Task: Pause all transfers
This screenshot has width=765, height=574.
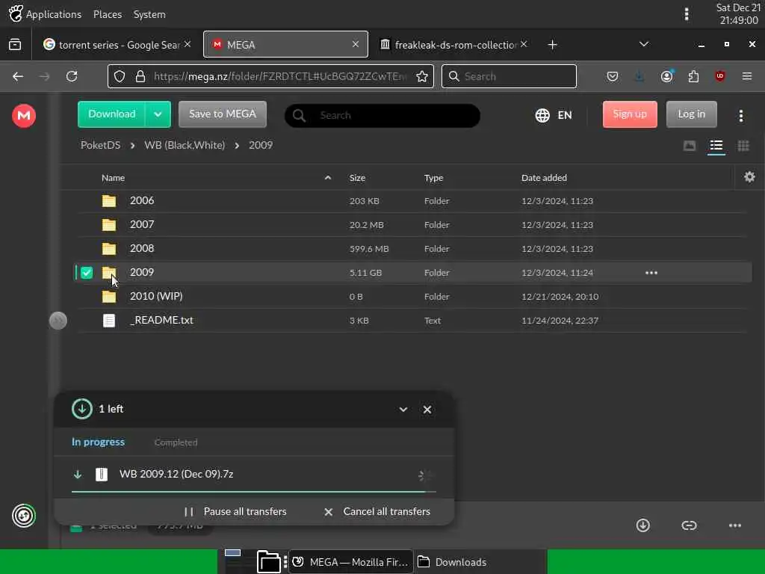Action: coord(235,511)
